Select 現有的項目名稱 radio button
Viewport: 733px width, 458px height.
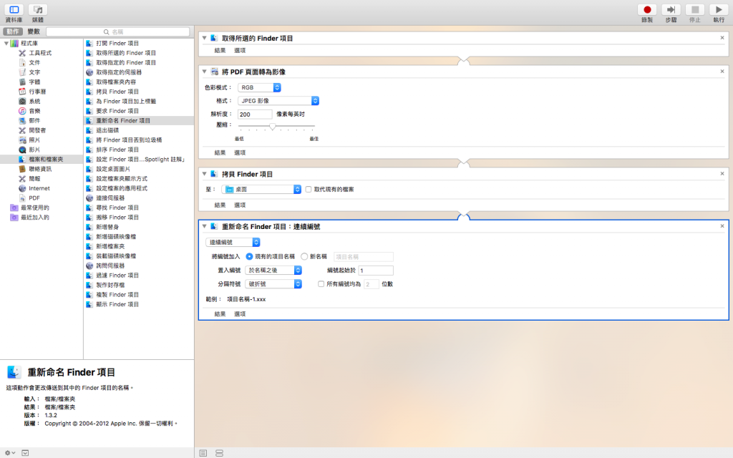click(x=249, y=257)
